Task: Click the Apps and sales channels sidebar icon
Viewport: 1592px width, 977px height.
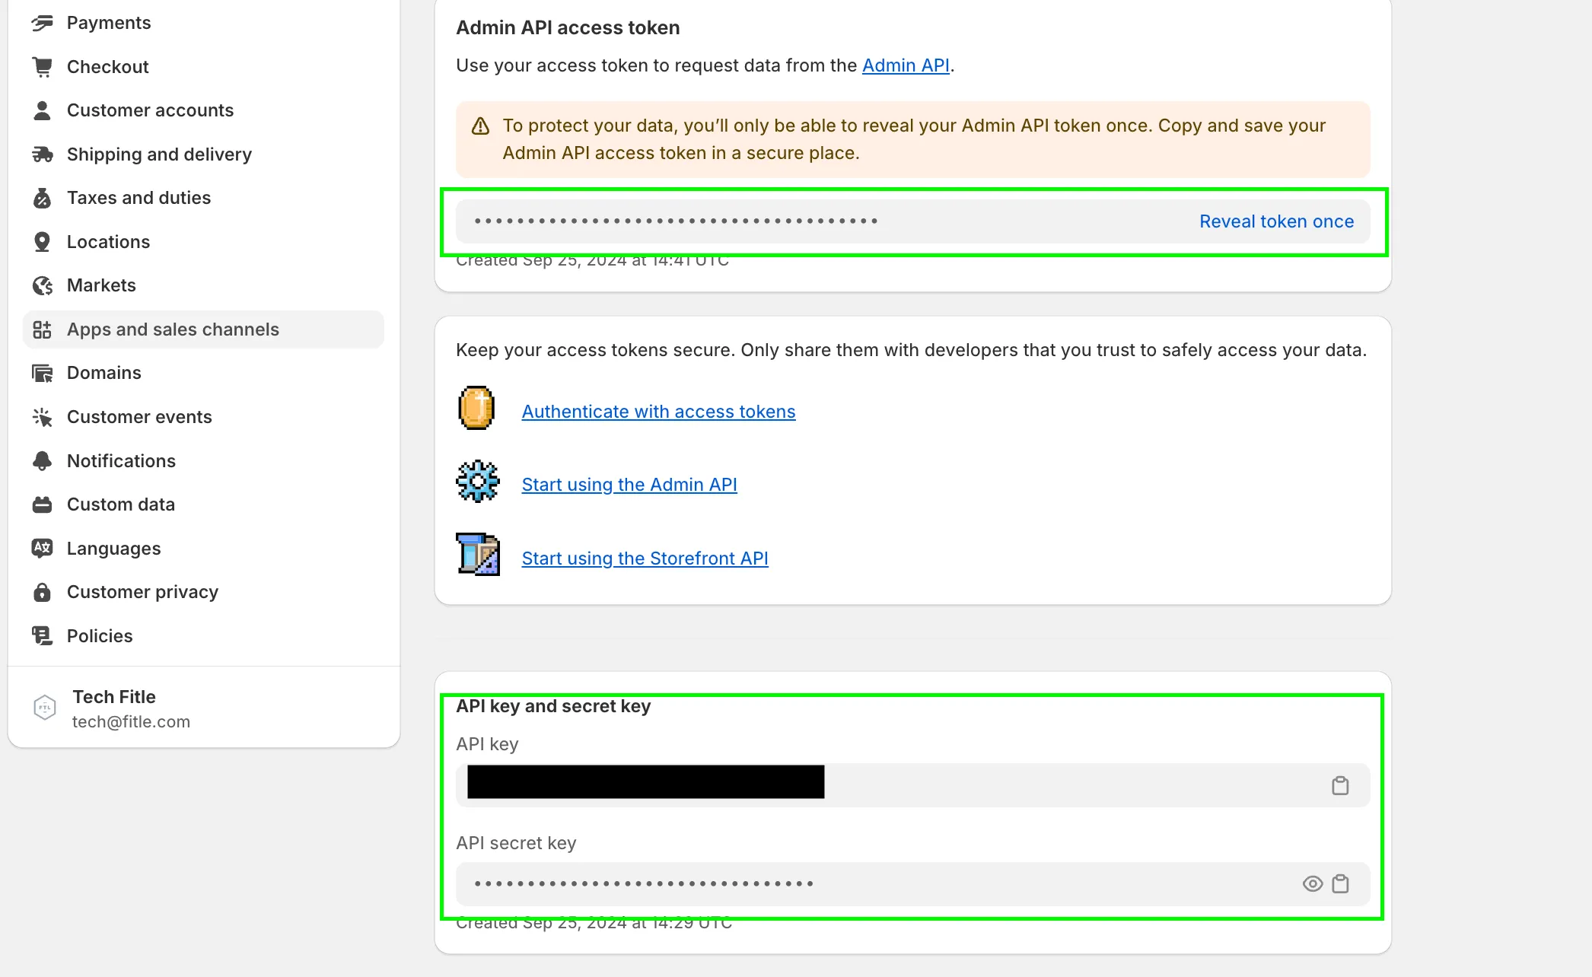Action: coord(42,329)
